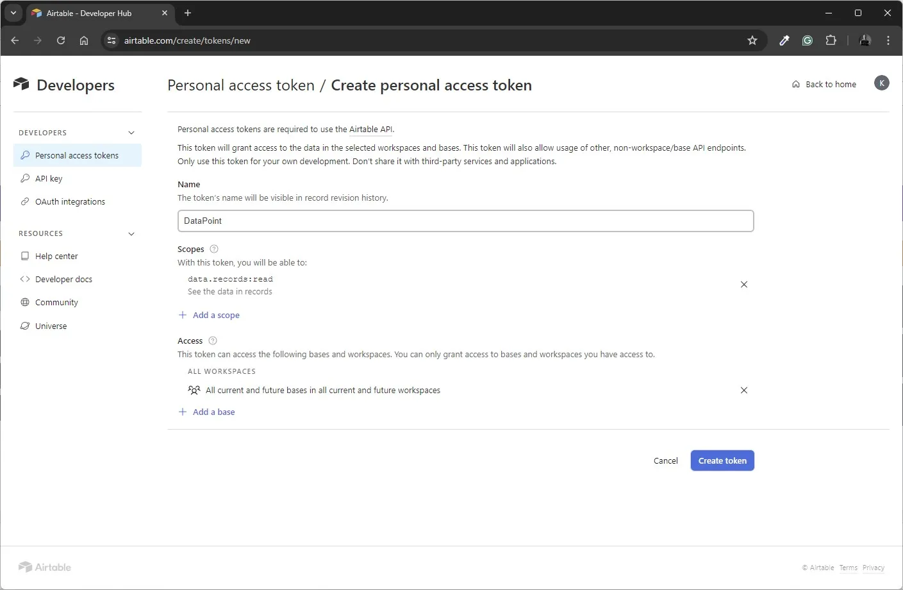The height and width of the screenshot is (590, 903).
Task: Click the eyedropper extension icon
Action: point(784,40)
